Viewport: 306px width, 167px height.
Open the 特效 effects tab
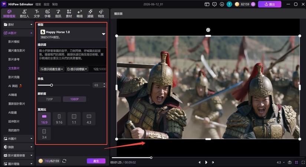(x=101, y=14)
